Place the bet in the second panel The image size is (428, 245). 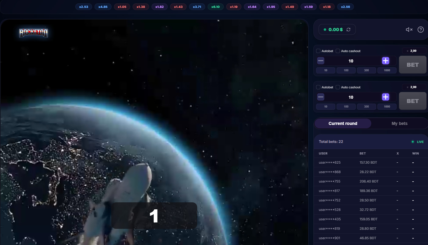[413, 101]
